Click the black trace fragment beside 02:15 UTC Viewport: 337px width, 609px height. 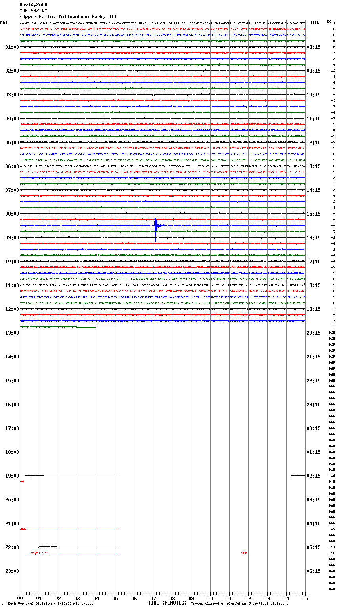(x=298, y=475)
